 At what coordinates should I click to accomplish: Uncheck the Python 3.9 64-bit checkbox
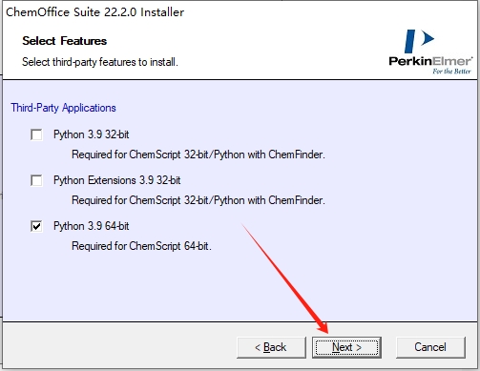click(x=36, y=226)
